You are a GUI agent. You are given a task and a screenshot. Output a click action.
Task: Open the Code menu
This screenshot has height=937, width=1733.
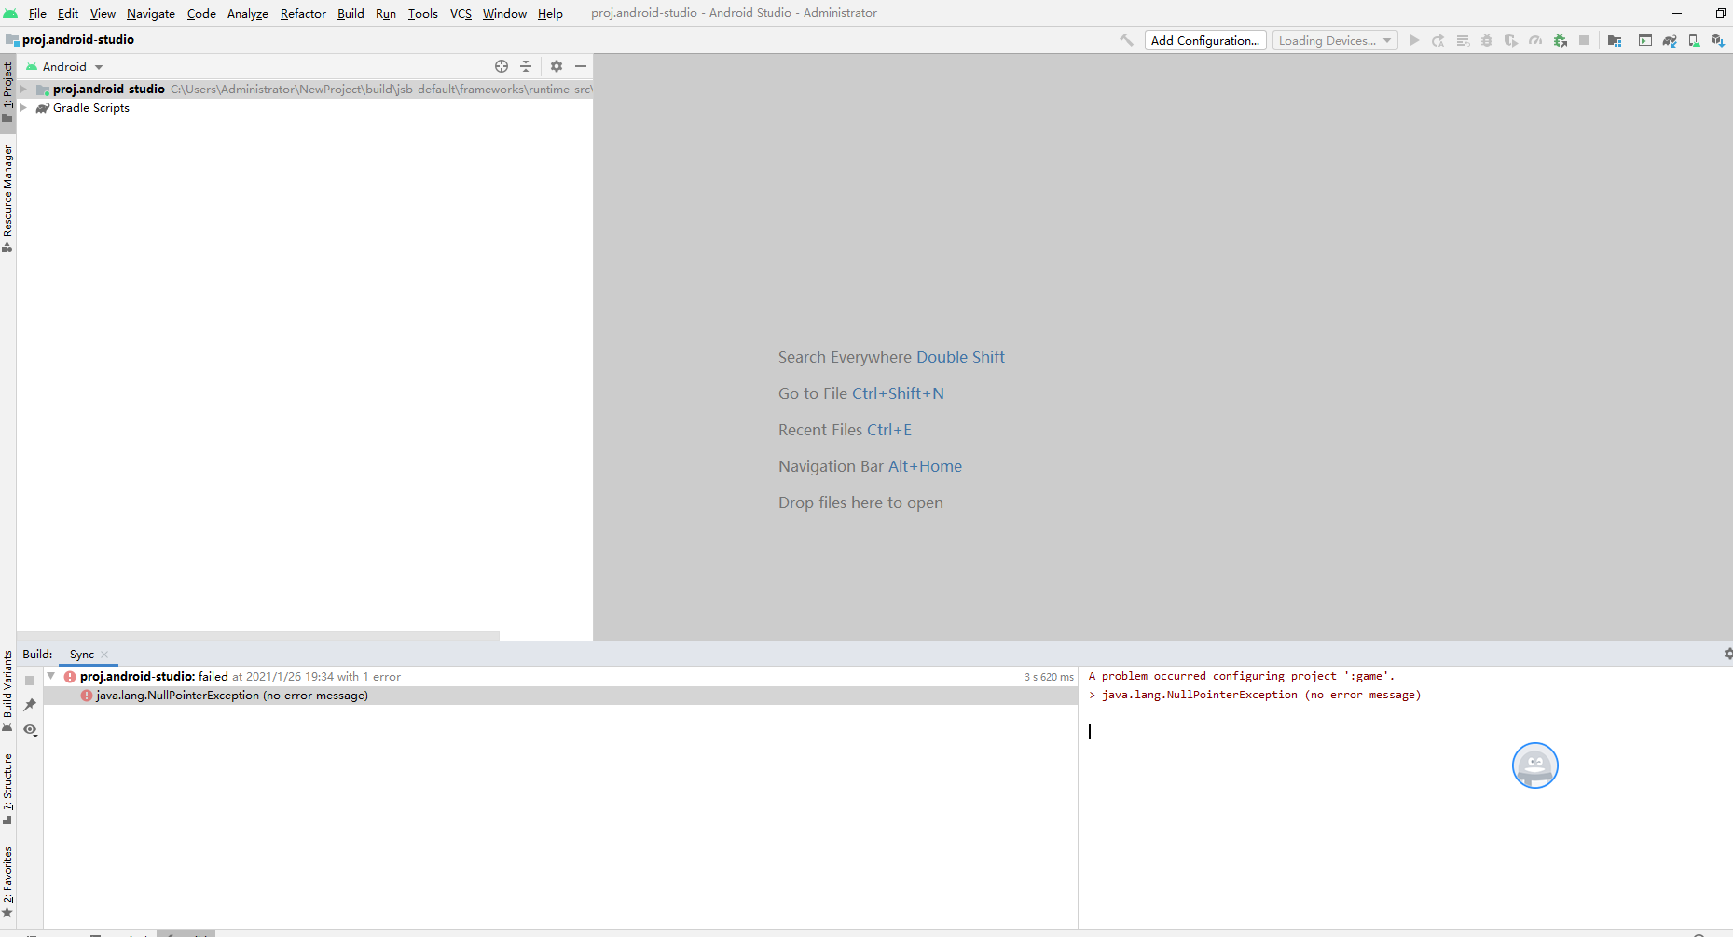coord(201,13)
